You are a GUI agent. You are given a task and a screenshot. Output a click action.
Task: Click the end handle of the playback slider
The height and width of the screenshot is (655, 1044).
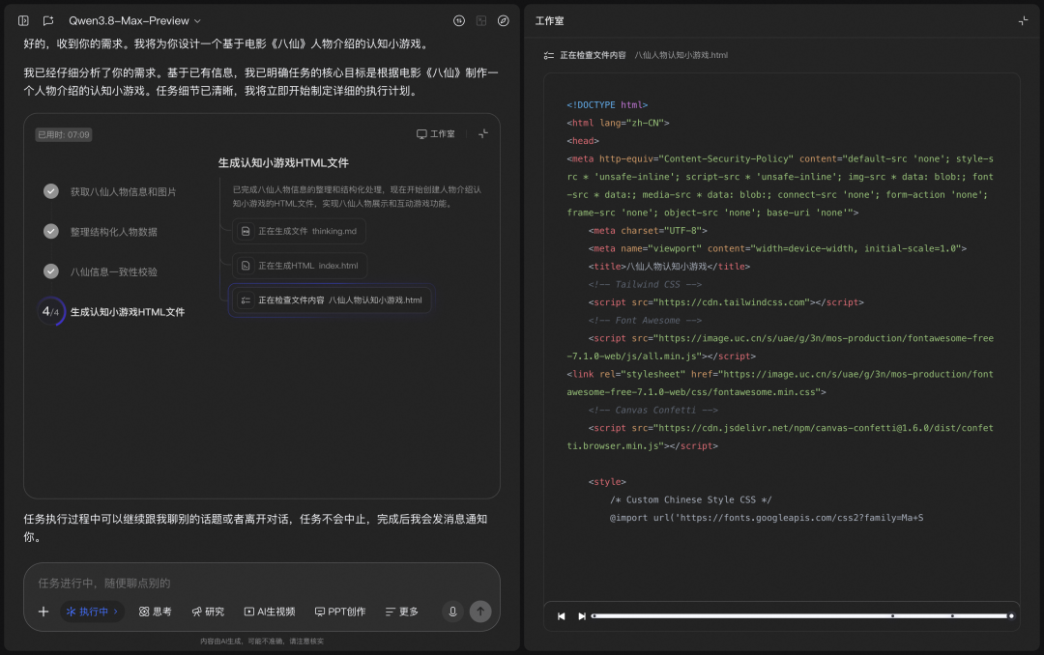coord(1011,615)
